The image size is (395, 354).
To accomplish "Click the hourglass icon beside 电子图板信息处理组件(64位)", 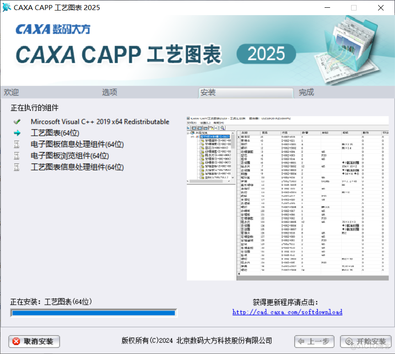I will pyautogui.click(x=17, y=145).
